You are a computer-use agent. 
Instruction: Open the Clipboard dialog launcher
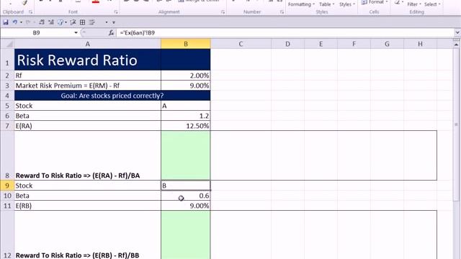pos(30,12)
